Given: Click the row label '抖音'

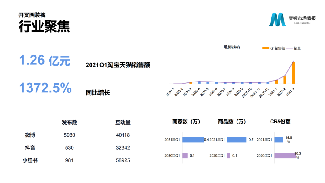Looking at the screenshot, I should coord(30,148).
